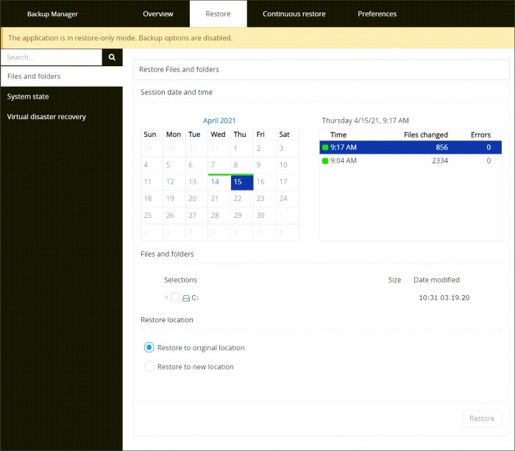
Task: Select Virtual disaster recovery in sidebar
Action: click(46, 117)
